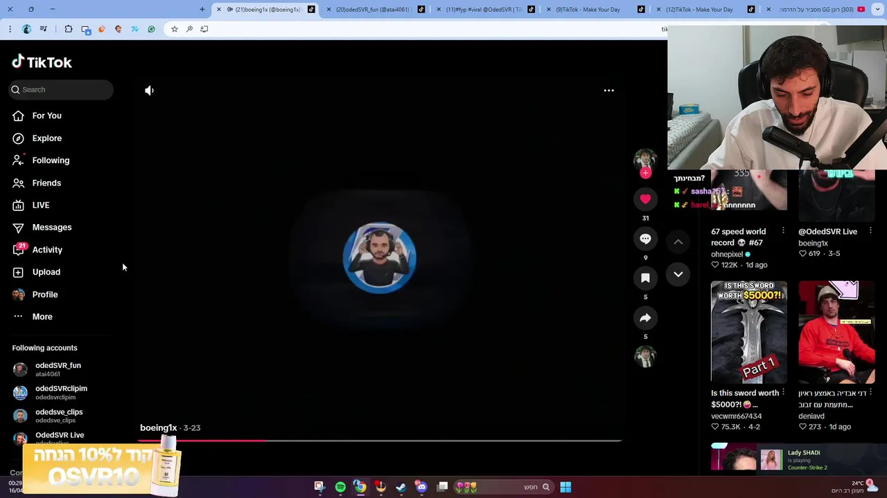Go to the previous video
Image resolution: width=887 pixels, height=498 pixels.
(x=678, y=241)
